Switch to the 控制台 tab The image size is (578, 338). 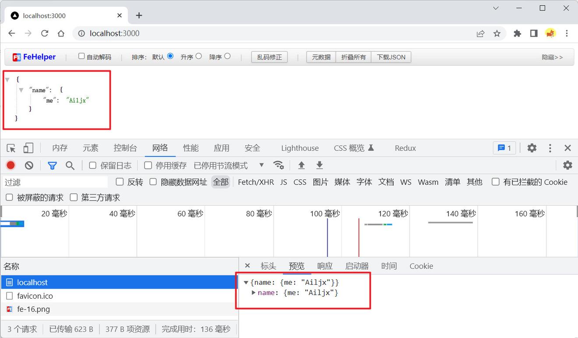[125, 148]
